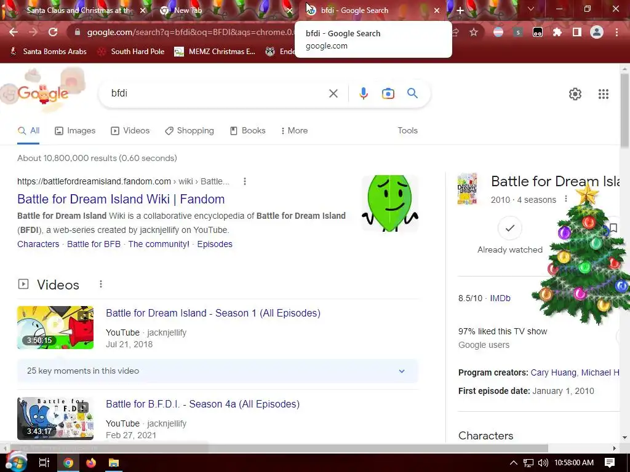
Task: Open Windows Task View on taskbar
Action: [44, 463]
